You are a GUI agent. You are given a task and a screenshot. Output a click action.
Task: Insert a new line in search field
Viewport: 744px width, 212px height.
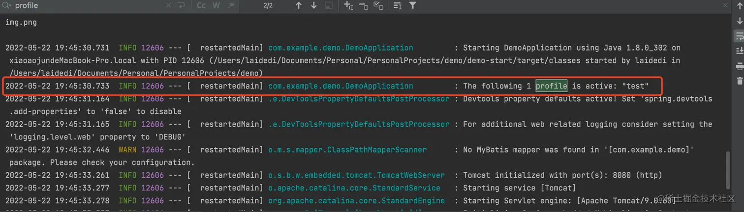click(182, 5)
